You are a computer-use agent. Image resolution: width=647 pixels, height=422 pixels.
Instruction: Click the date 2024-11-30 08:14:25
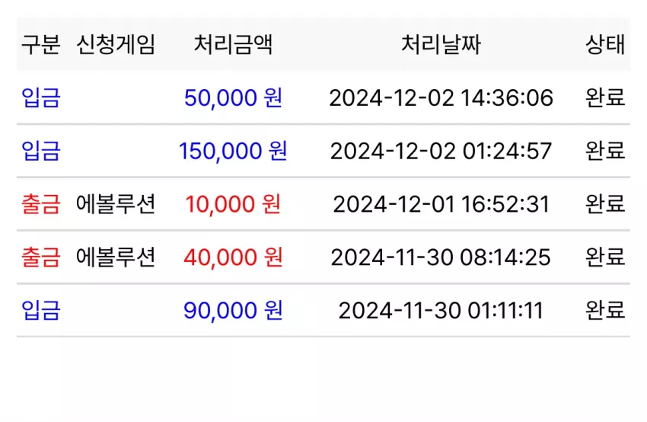(441, 257)
